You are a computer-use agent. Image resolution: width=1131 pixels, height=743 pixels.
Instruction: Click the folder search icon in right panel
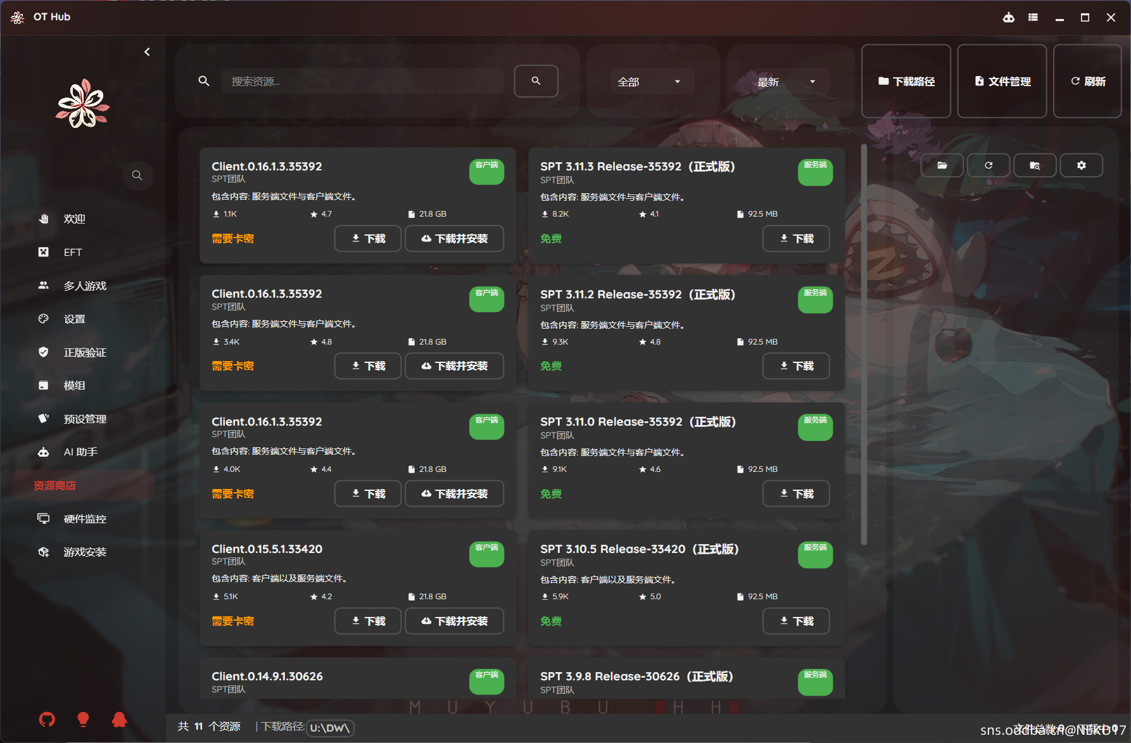[1035, 165]
